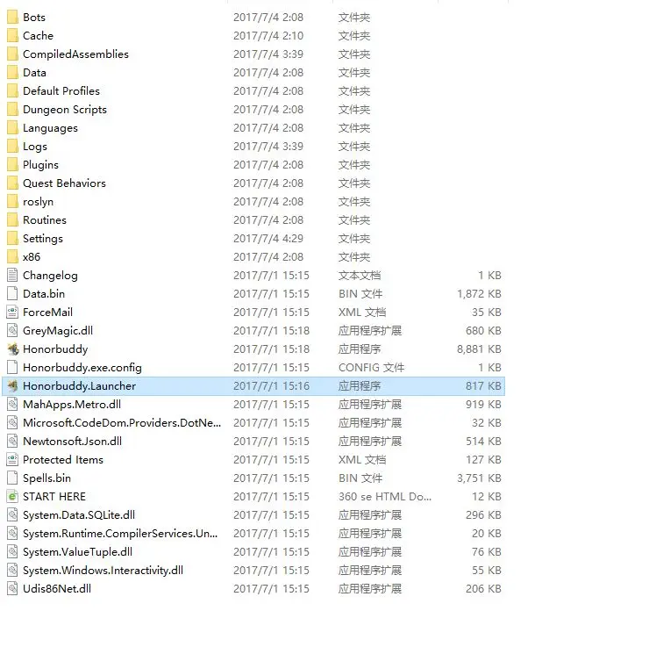This screenshot has width=649, height=654.
Task: Click the 680 KB size value
Action: (x=483, y=331)
